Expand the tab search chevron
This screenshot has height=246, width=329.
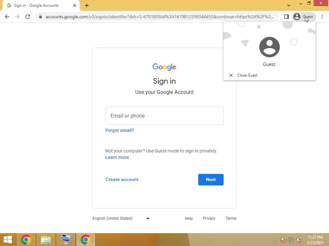click(x=289, y=5)
